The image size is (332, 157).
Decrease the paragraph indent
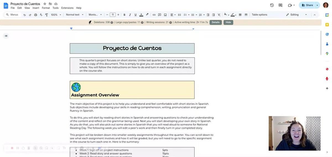(x=208, y=15)
